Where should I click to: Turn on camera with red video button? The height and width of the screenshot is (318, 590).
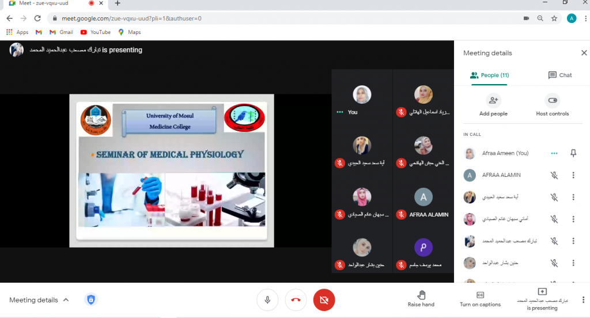tap(324, 300)
